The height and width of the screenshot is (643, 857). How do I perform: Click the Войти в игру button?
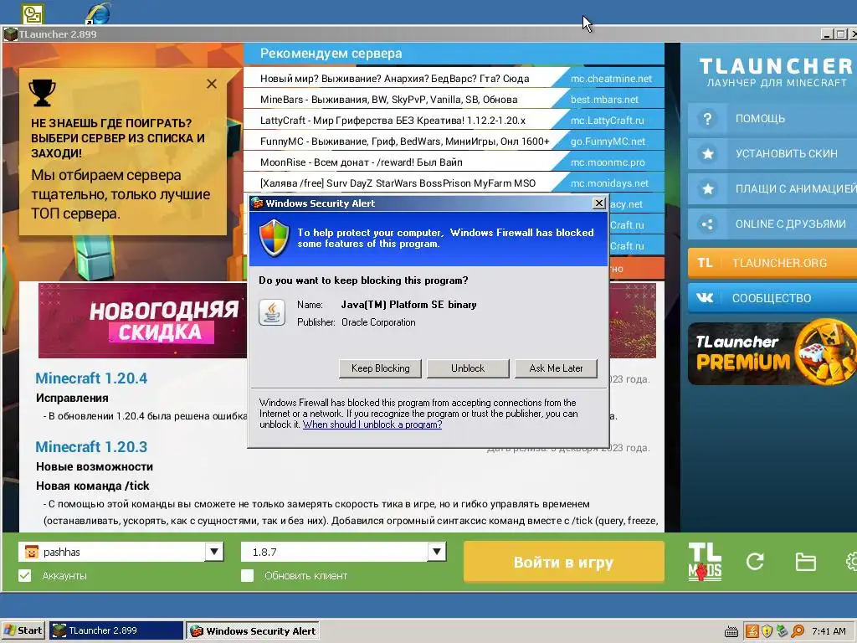tap(563, 562)
